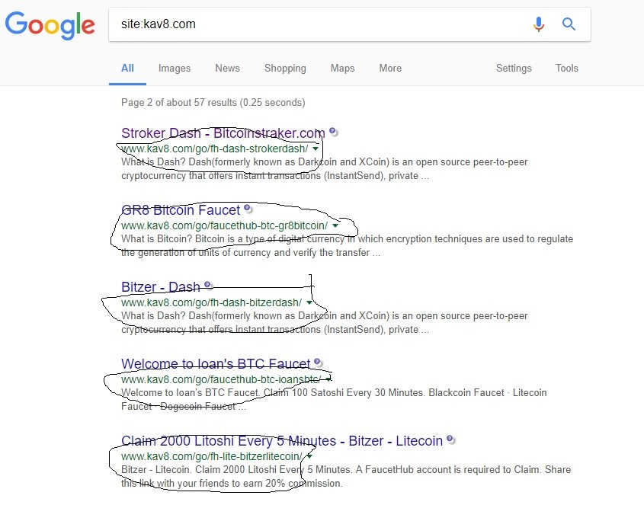Switch to the News tab
The image size is (644, 505).
click(228, 68)
